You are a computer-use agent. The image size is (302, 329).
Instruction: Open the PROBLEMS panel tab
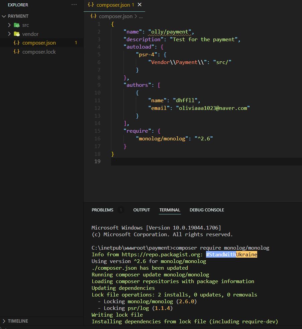(102, 210)
